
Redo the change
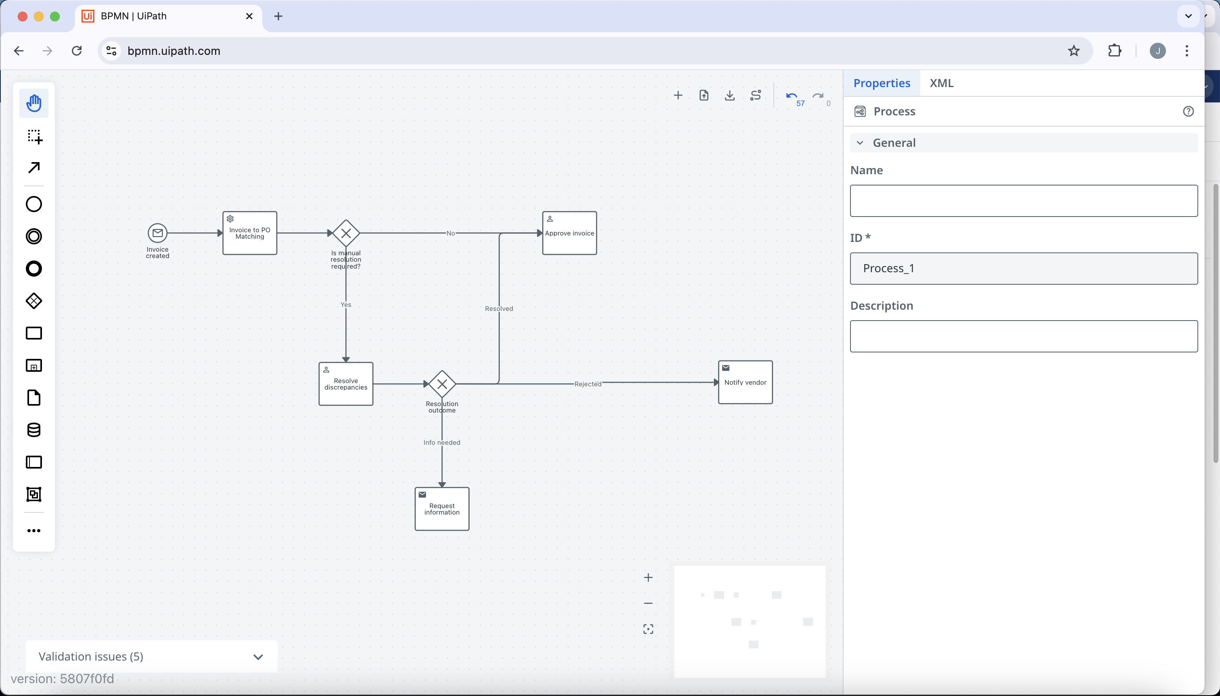[x=818, y=96]
